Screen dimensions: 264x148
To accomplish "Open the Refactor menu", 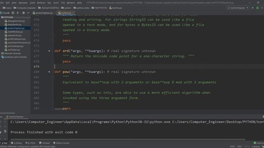I will (x=41, y=3).
